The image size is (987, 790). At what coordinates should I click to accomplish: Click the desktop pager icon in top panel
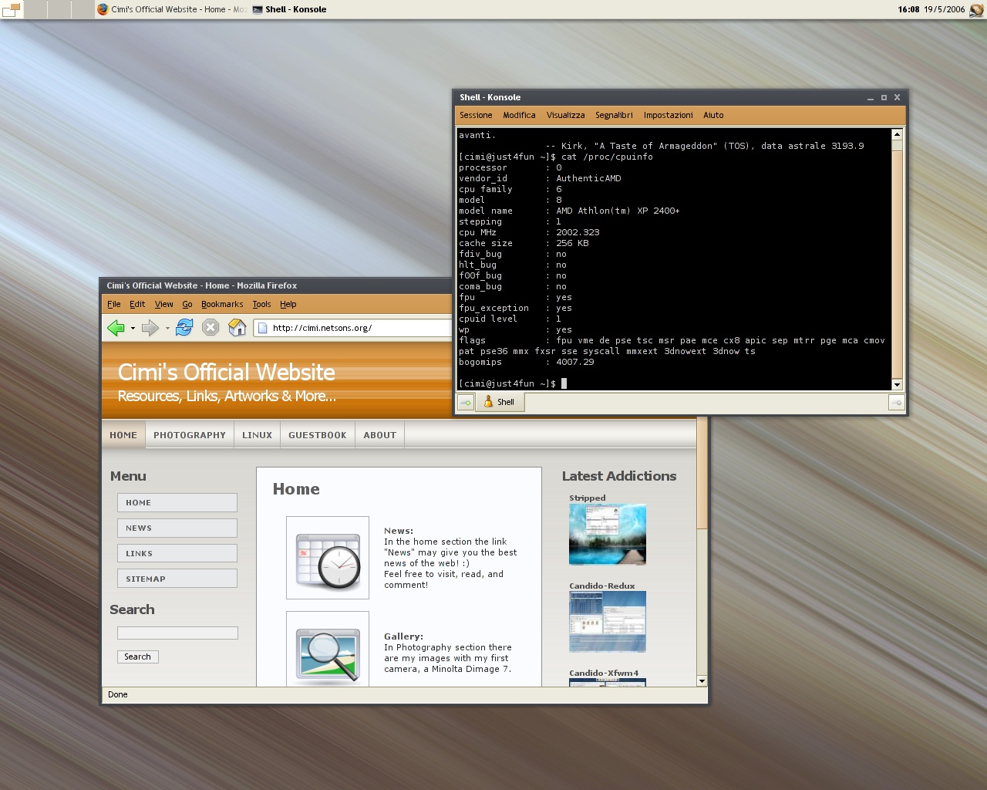pos(12,9)
